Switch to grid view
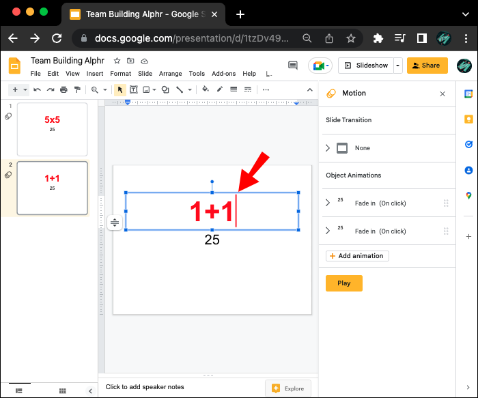The image size is (478, 398). tap(63, 390)
